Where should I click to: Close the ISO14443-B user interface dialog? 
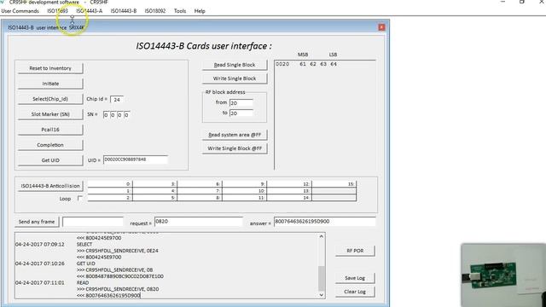pos(381,27)
